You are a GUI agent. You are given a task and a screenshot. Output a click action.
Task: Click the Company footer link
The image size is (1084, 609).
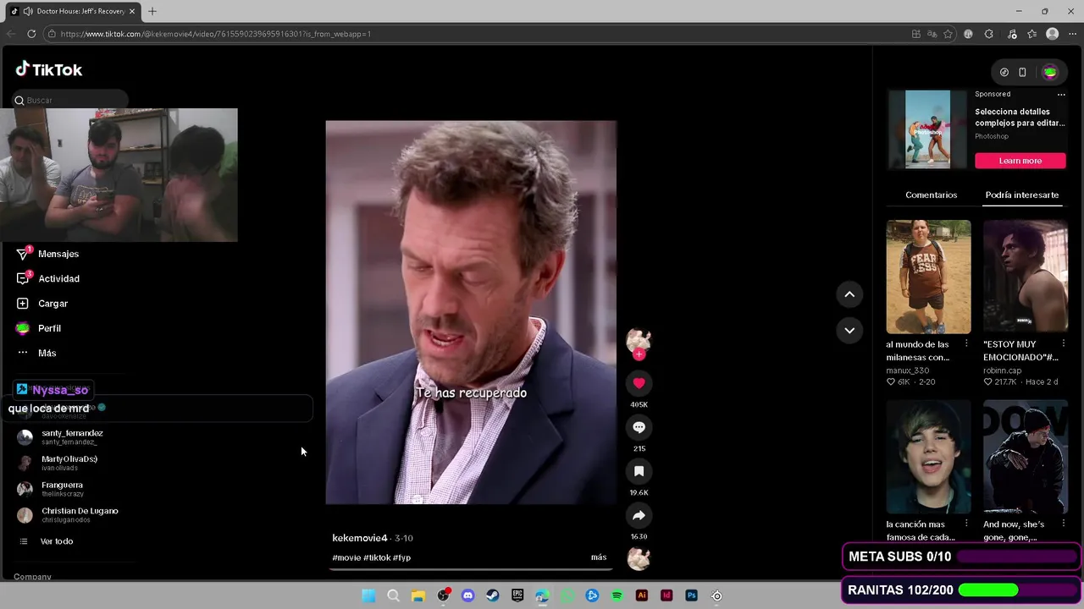point(32,577)
